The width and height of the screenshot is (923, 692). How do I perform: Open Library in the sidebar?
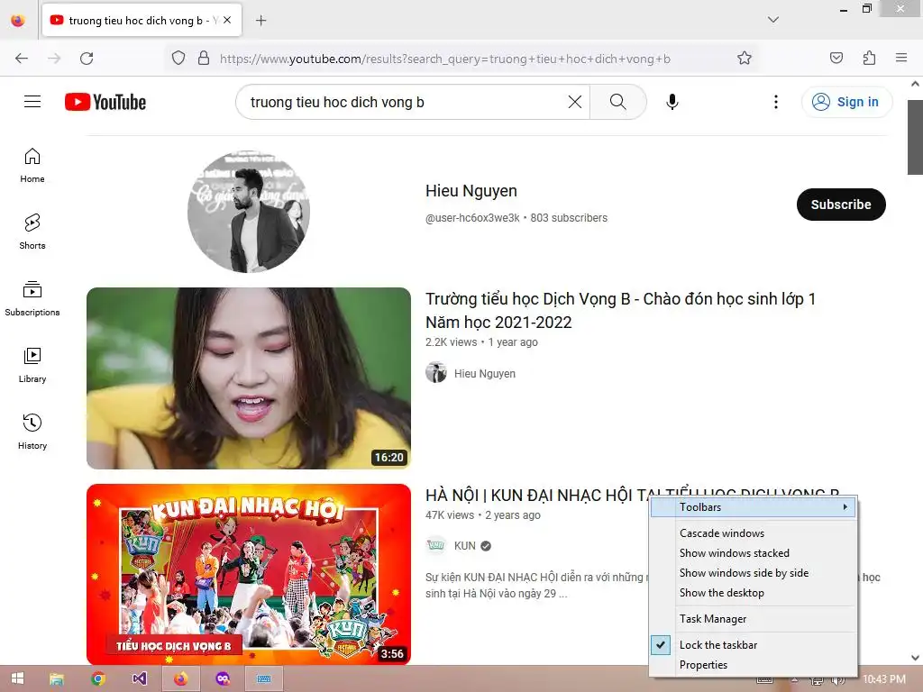tap(32, 366)
